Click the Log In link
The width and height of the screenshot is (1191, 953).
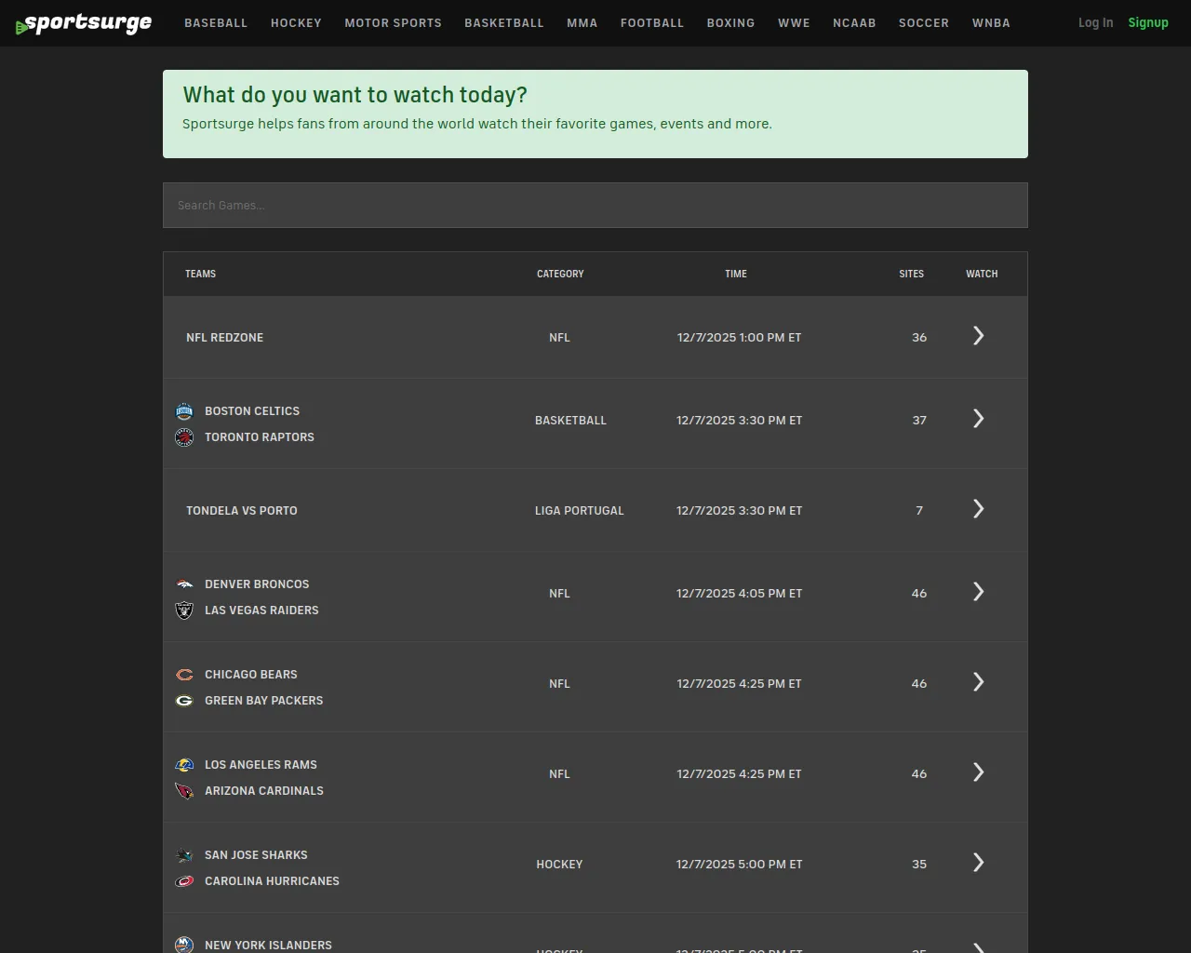click(x=1095, y=23)
